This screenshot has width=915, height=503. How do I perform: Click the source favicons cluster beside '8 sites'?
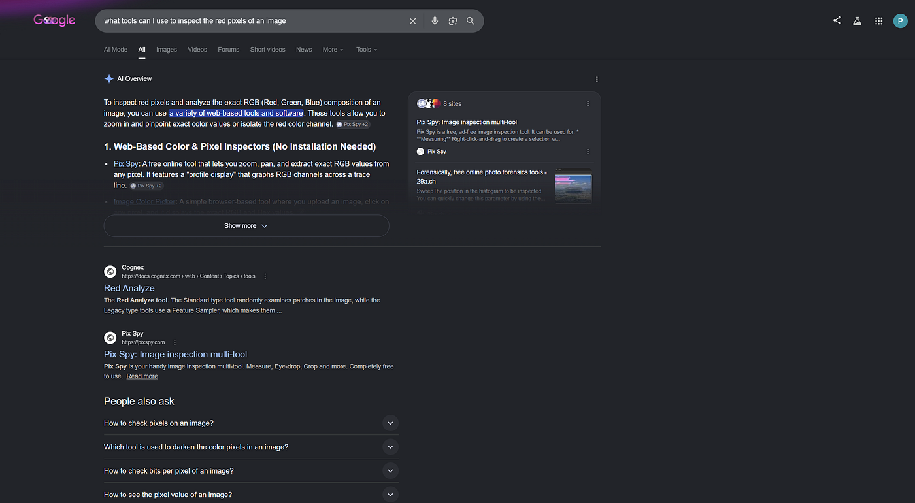428,103
